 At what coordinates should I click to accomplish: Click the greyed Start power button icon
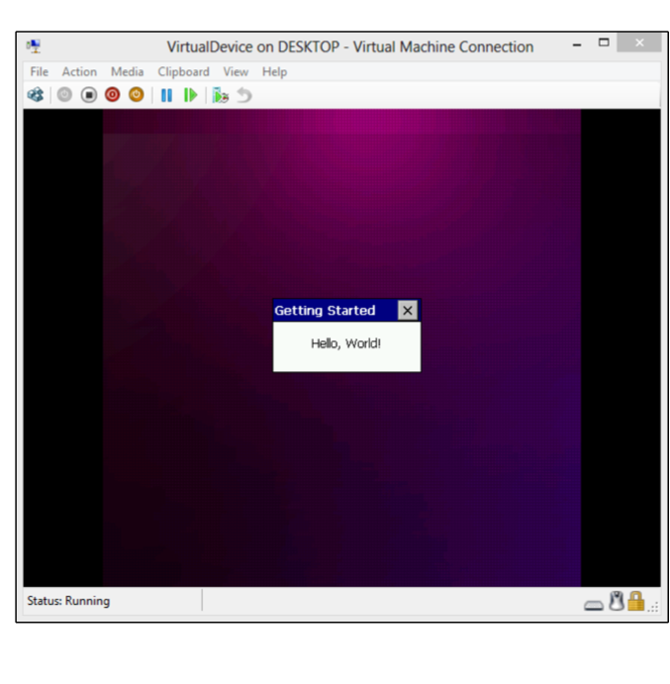[64, 95]
